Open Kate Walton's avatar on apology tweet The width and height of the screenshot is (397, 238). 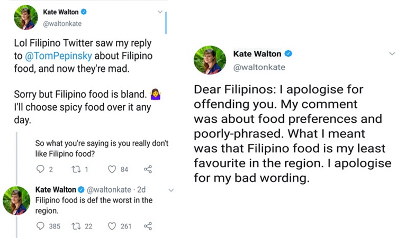210,60
